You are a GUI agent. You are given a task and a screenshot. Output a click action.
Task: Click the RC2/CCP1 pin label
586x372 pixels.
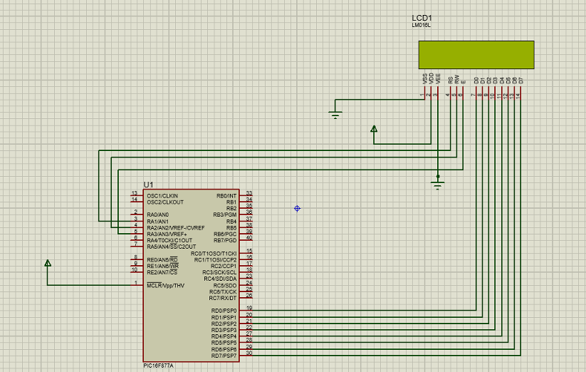point(224,267)
